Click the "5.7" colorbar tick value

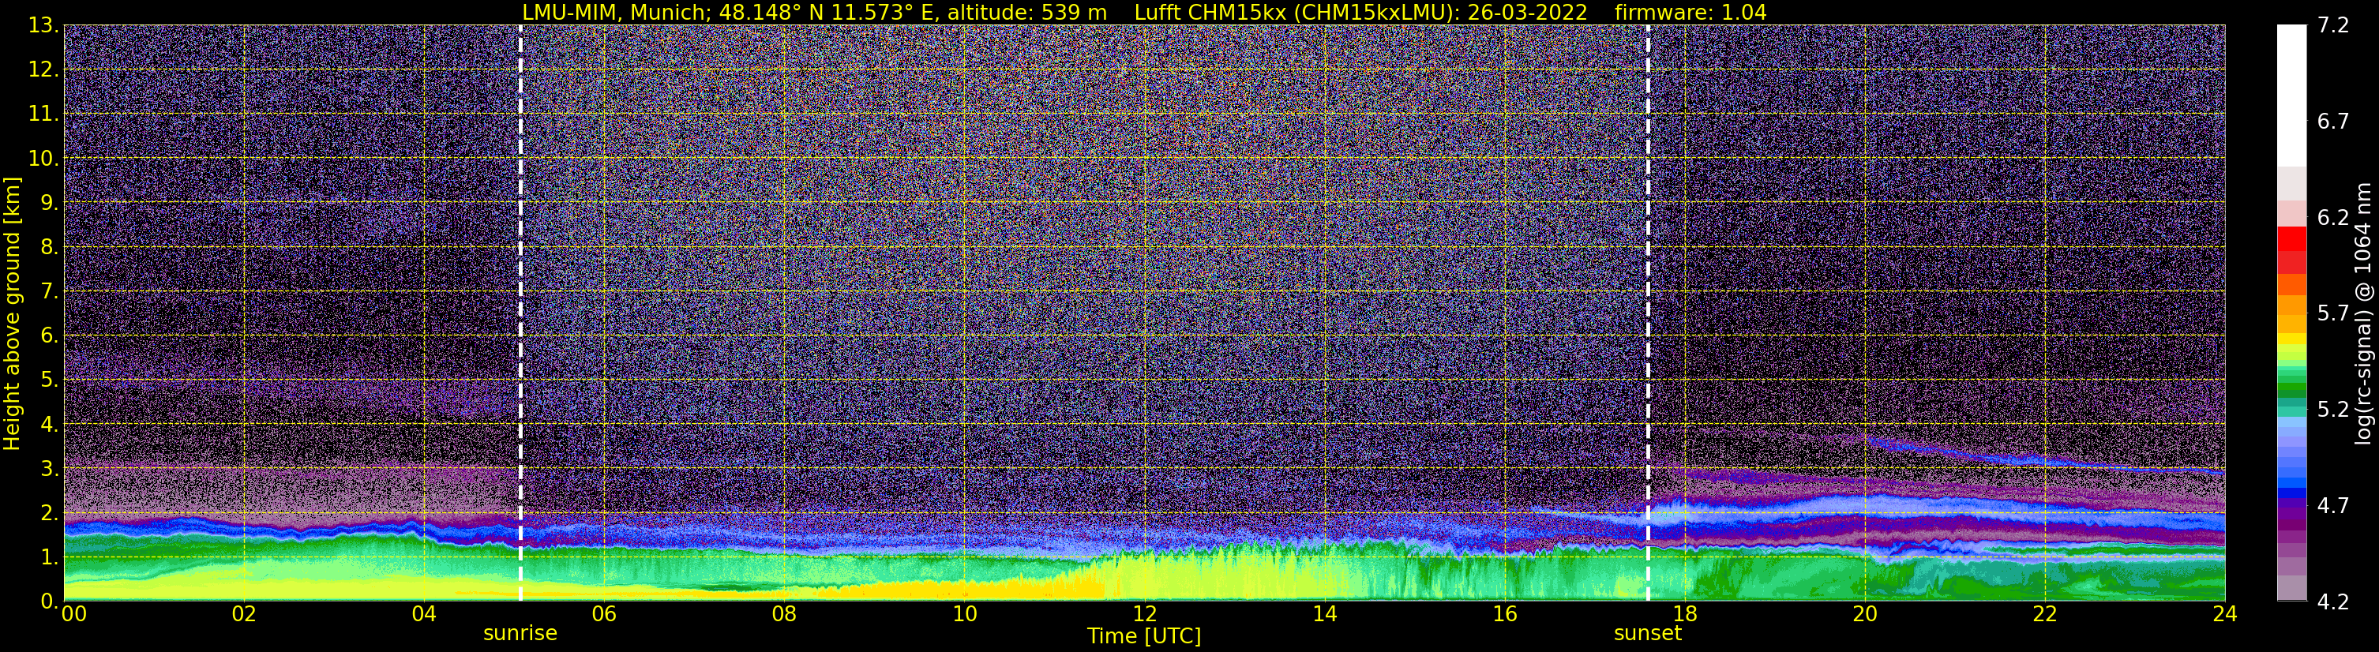click(2333, 314)
